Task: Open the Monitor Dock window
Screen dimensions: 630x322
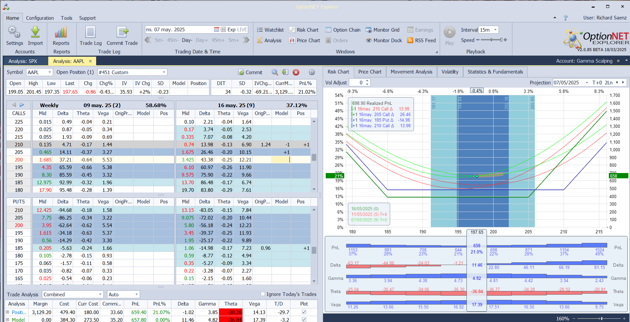Action: pyautogui.click(x=384, y=40)
